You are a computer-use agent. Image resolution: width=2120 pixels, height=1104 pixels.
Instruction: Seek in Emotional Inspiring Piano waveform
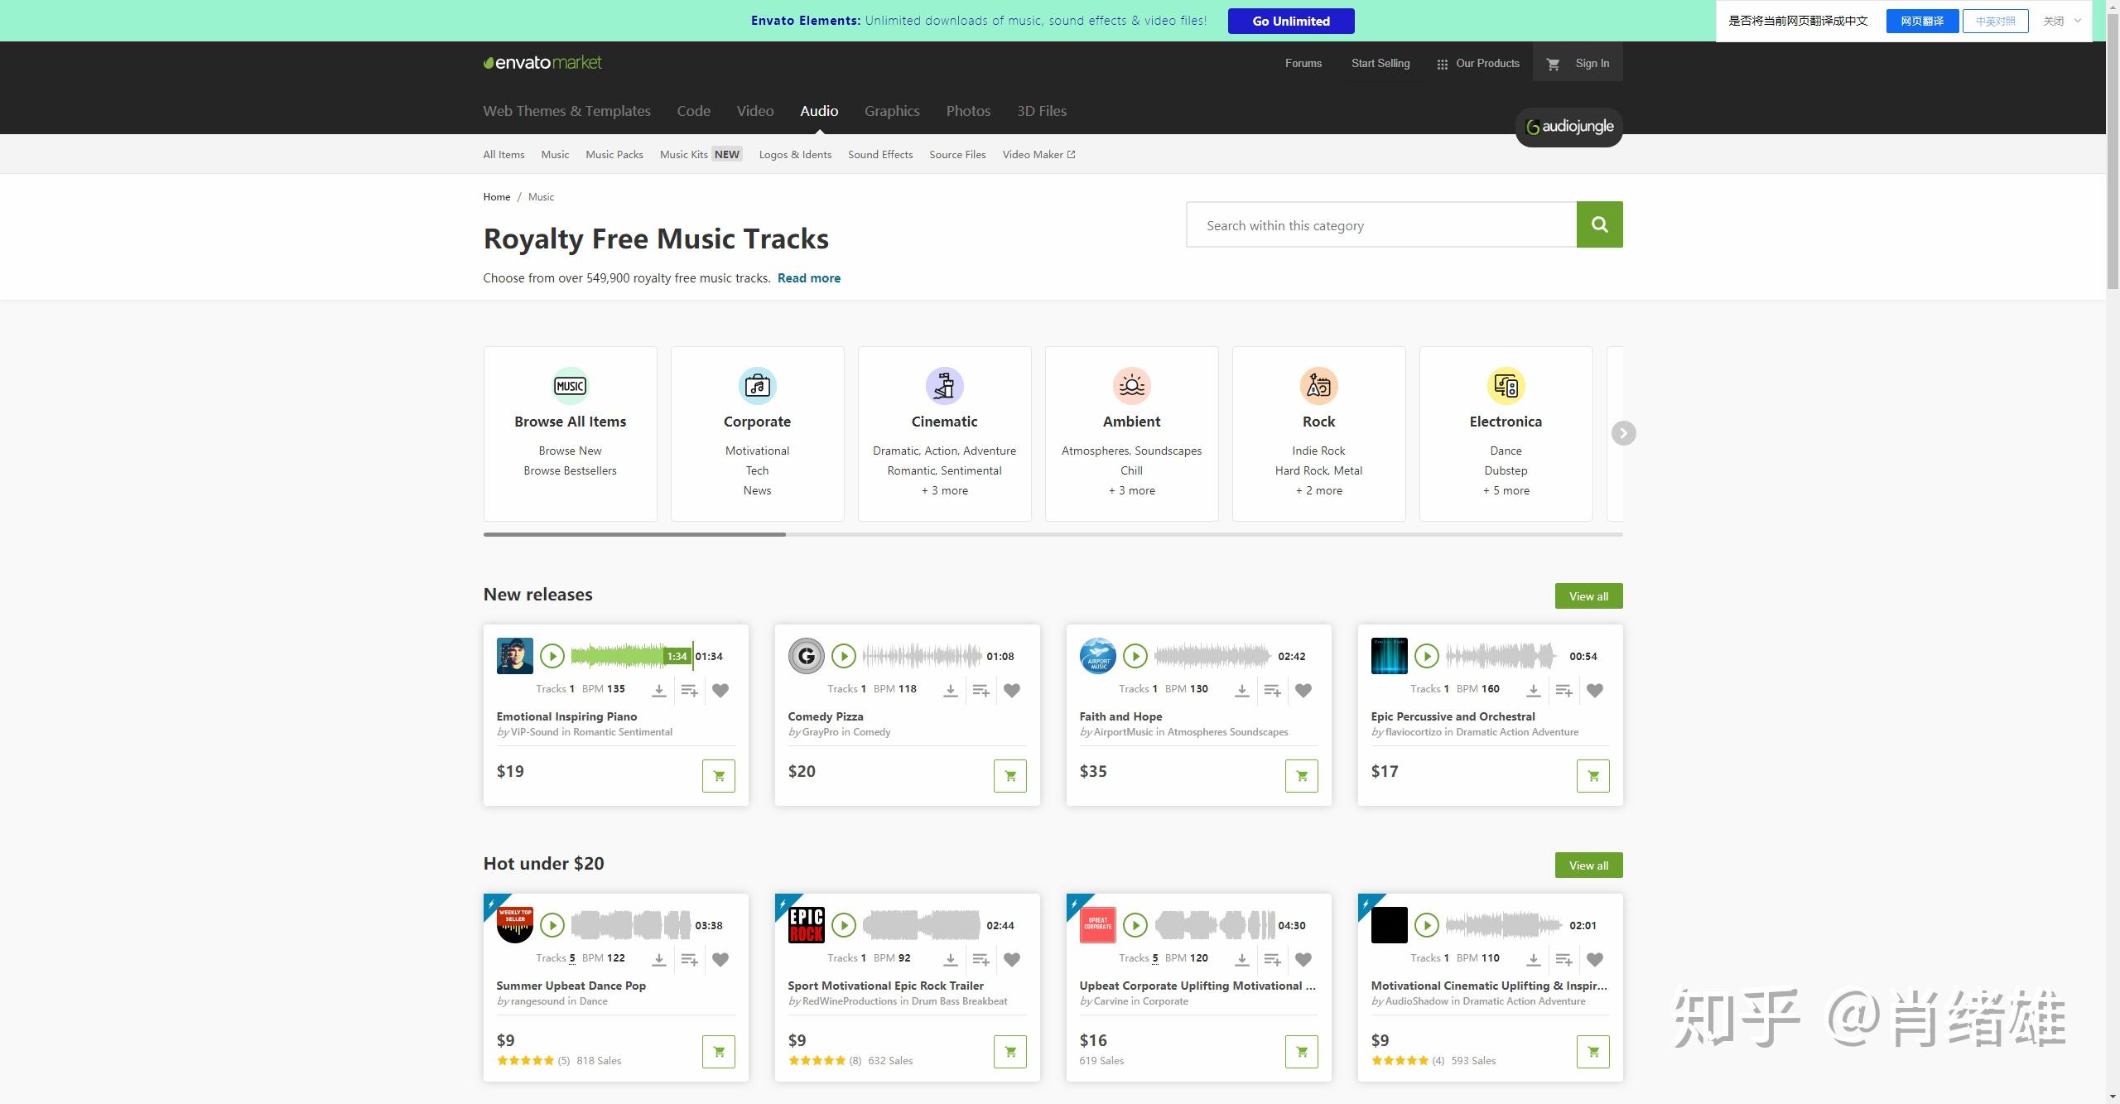click(631, 656)
